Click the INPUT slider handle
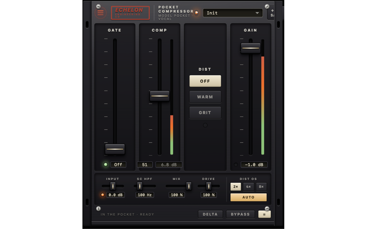367x229 pixels. [113, 186]
